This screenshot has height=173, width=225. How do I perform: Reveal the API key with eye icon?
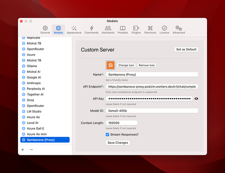click(196, 99)
